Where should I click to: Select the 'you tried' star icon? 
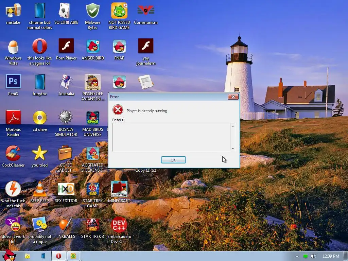click(x=39, y=153)
